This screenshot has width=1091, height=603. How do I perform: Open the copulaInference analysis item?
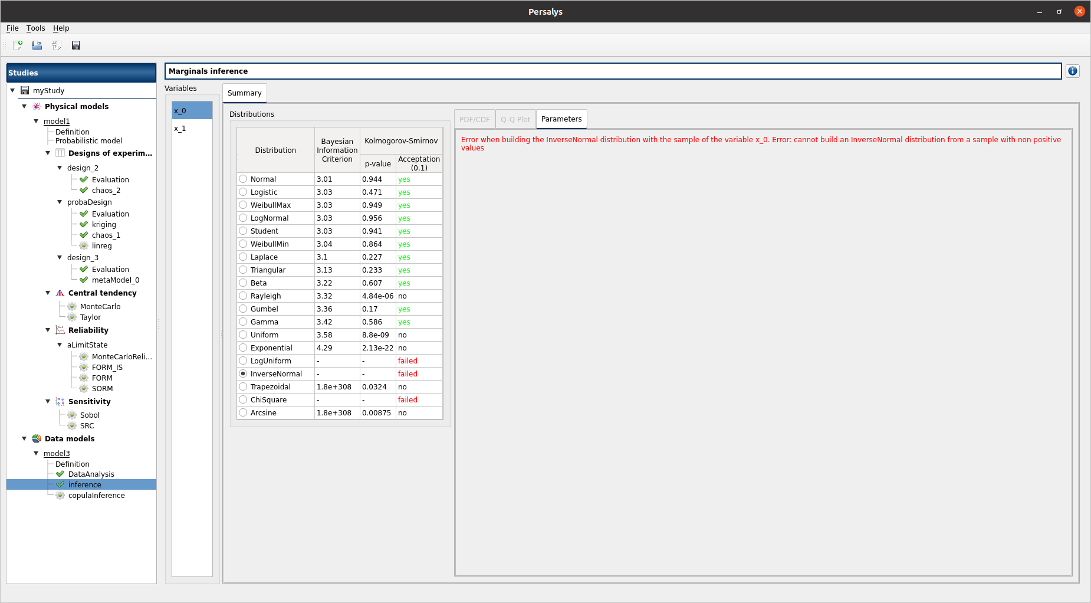[96, 496]
